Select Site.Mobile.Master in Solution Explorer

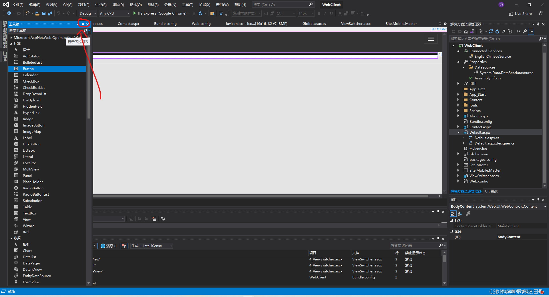pyautogui.click(x=485, y=170)
